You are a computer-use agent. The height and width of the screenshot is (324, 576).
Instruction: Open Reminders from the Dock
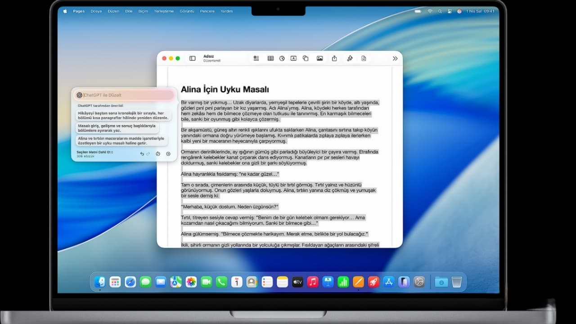tap(267, 282)
